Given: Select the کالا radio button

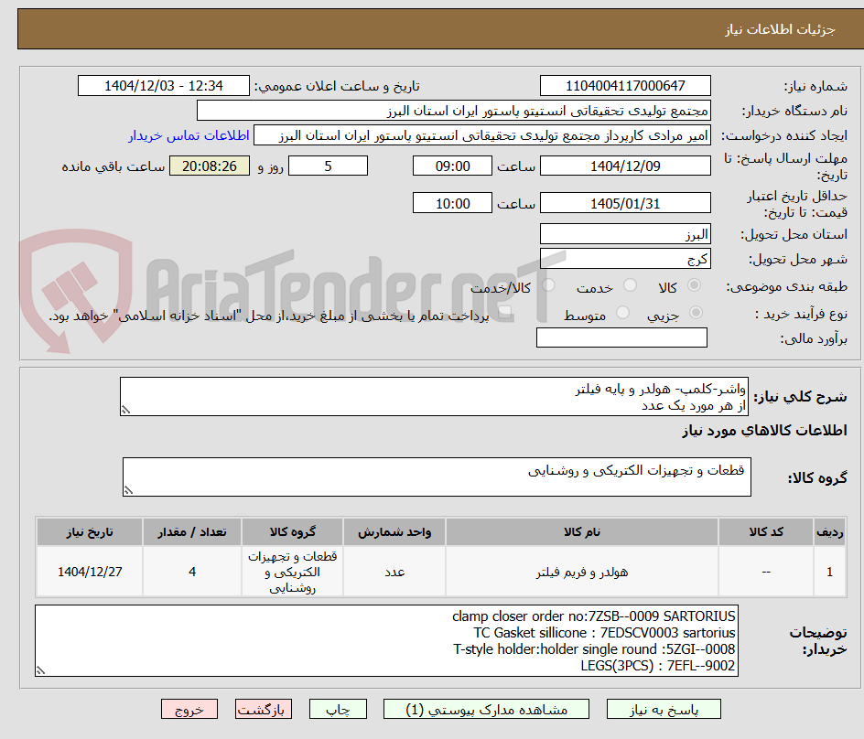Looking at the screenshot, I should click(695, 285).
